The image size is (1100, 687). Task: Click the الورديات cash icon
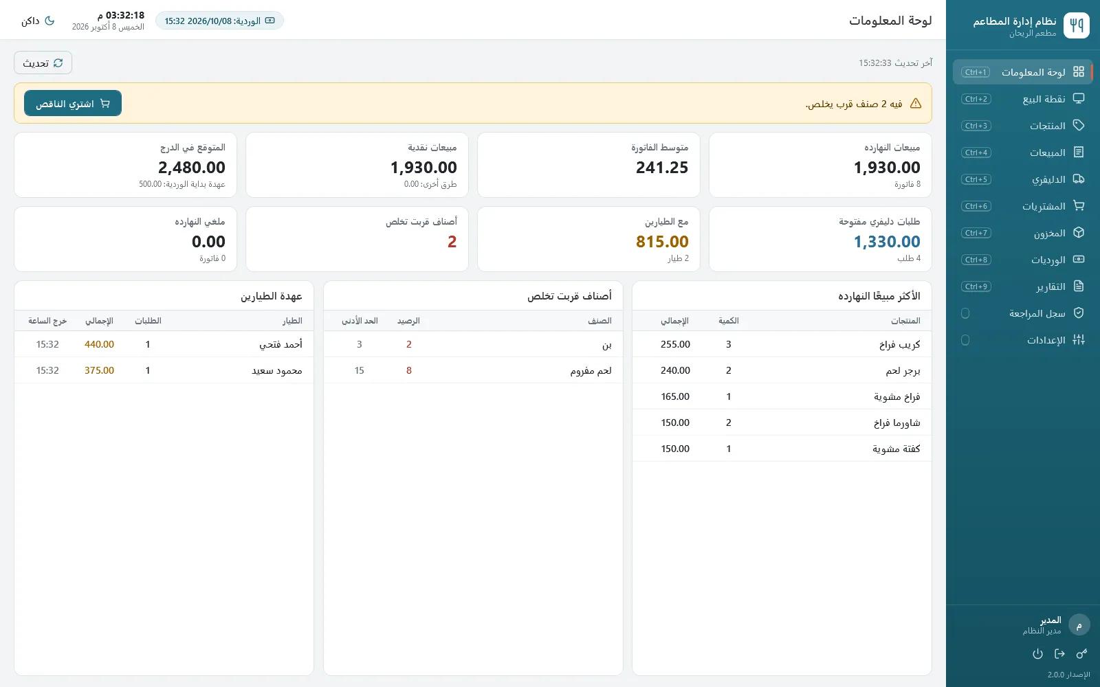coord(1079,260)
